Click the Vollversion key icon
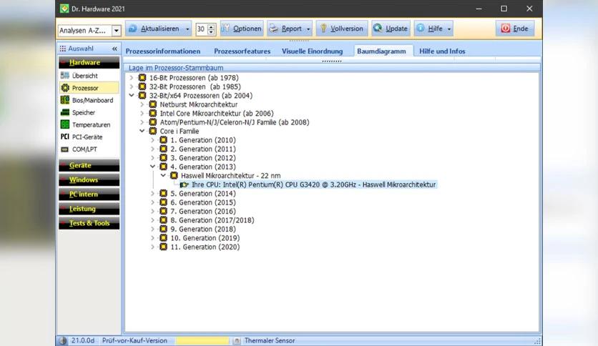598x346 pixels. (x=323, y=29)
